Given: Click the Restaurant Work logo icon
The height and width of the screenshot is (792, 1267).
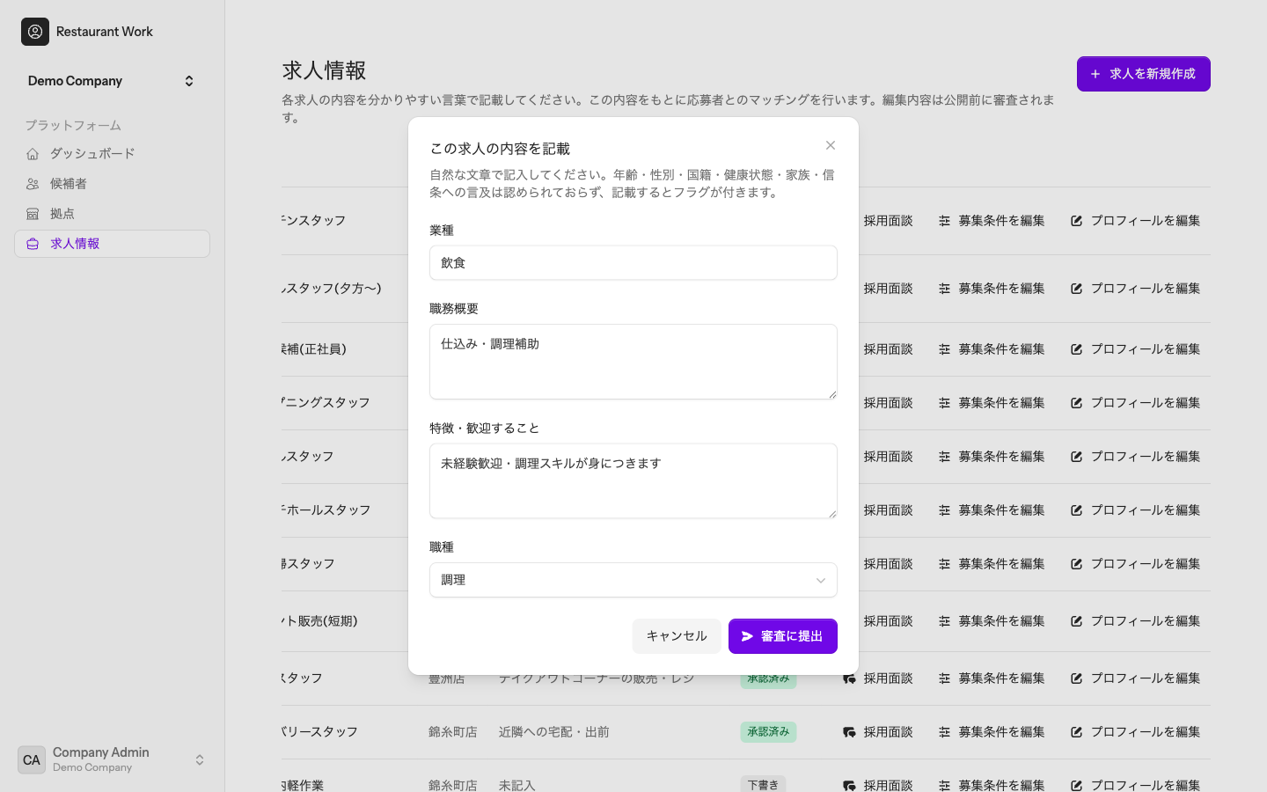Looking at the screenshot, I should [35, 32].
